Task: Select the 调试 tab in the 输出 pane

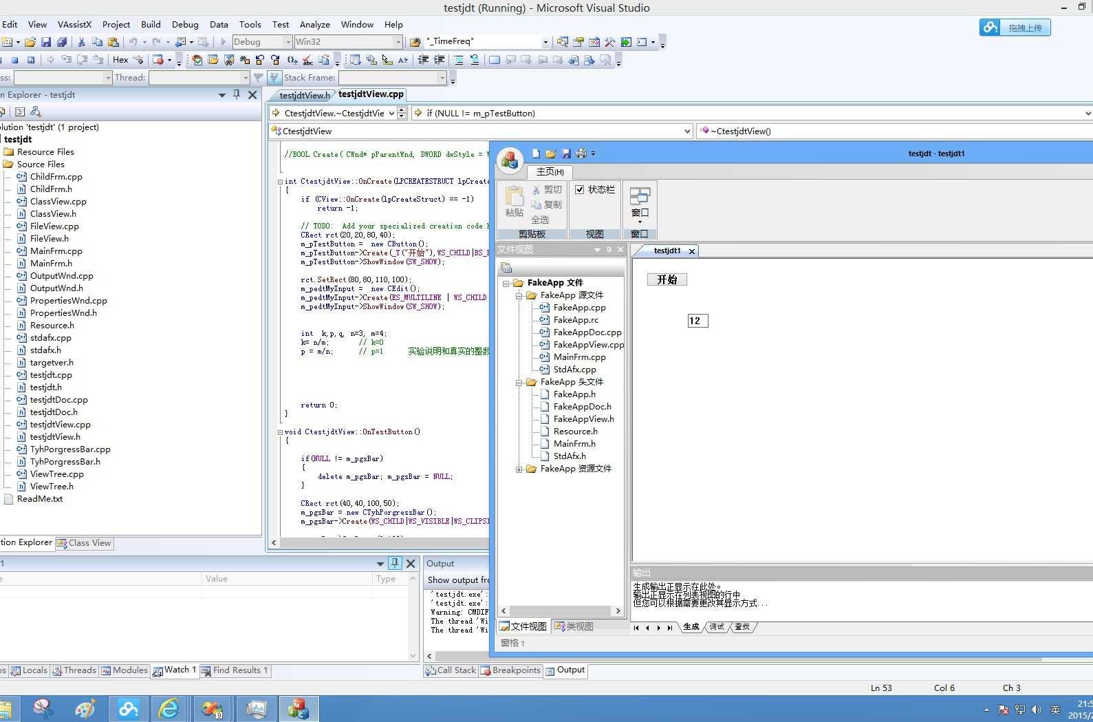Action: 717,627
